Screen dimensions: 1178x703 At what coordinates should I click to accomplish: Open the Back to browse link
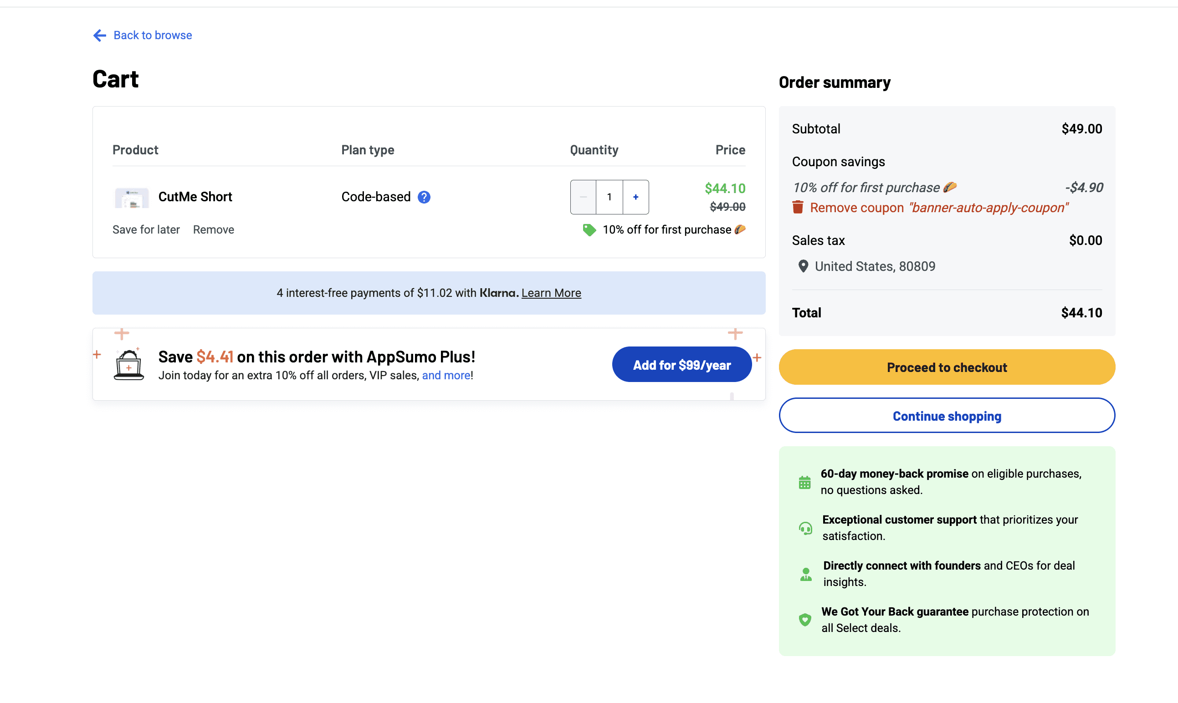(x=153, y=35)
